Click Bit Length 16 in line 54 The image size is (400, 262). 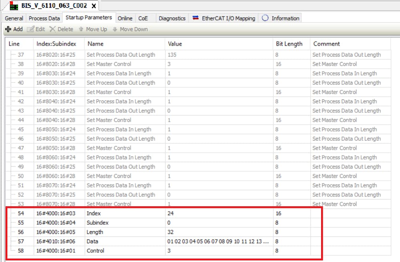[x=278, y=213]
